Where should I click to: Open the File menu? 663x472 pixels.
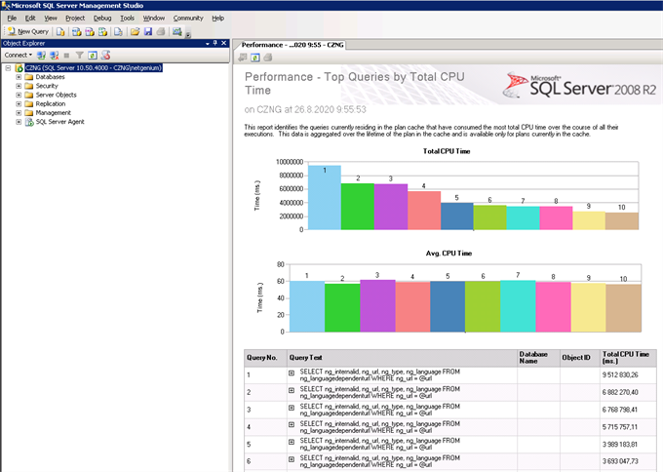(x=12, y=19)
